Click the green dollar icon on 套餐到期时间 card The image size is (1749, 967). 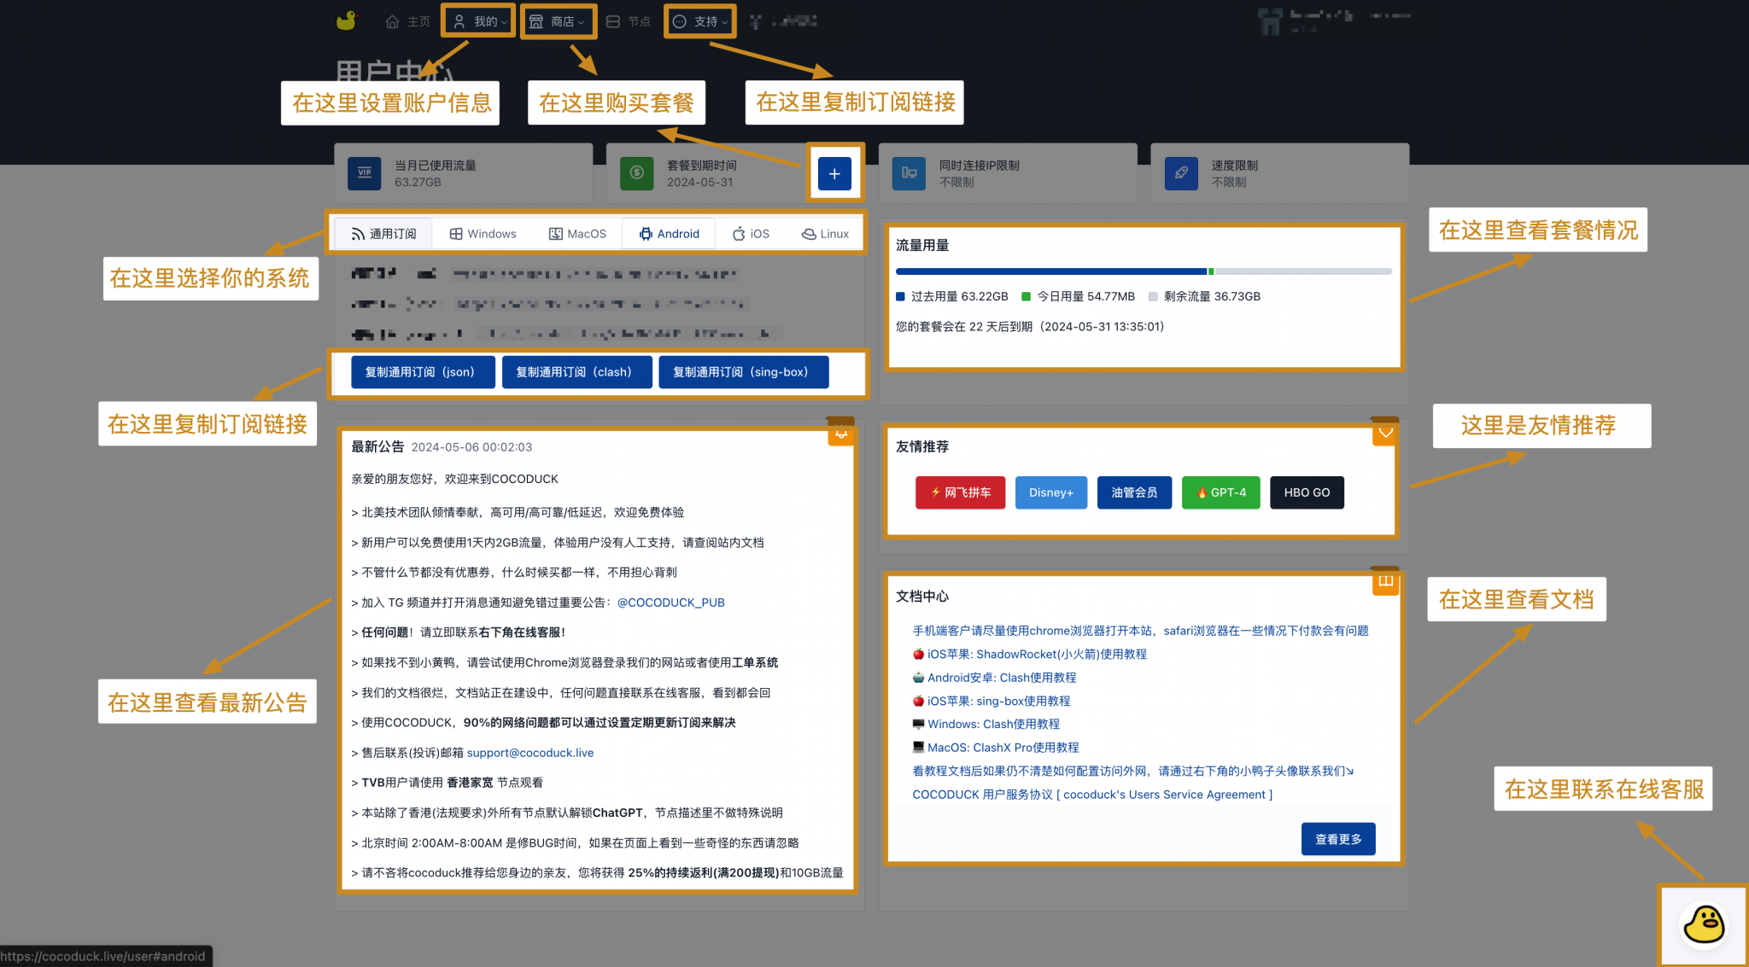point(636,173)
